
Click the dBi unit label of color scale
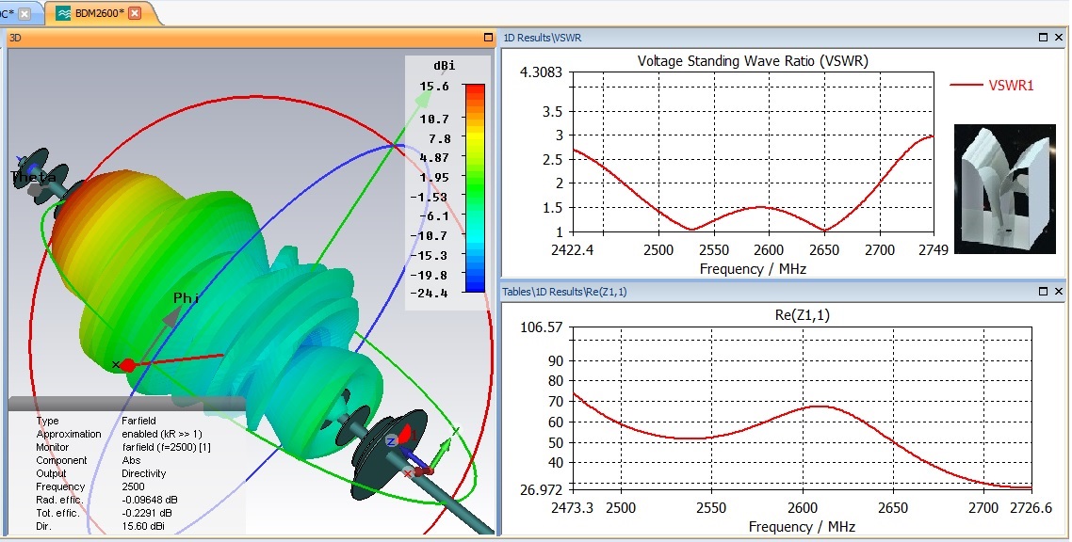pos(445,66)
